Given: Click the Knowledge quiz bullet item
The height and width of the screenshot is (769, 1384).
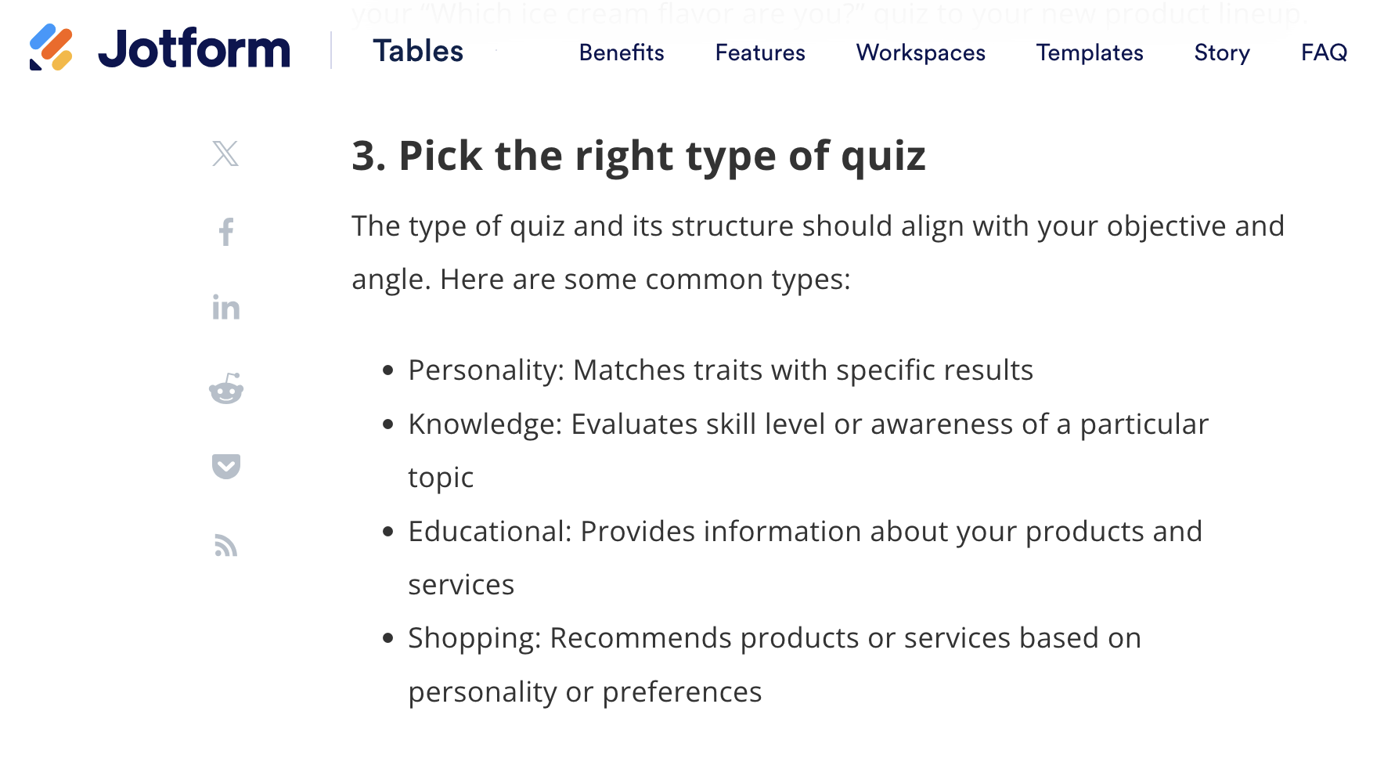Looking at the screenshot, I should [x=808, y=450].
